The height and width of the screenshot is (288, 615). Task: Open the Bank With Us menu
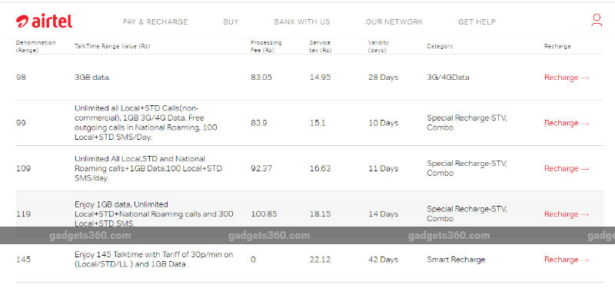tap(302, 22)
